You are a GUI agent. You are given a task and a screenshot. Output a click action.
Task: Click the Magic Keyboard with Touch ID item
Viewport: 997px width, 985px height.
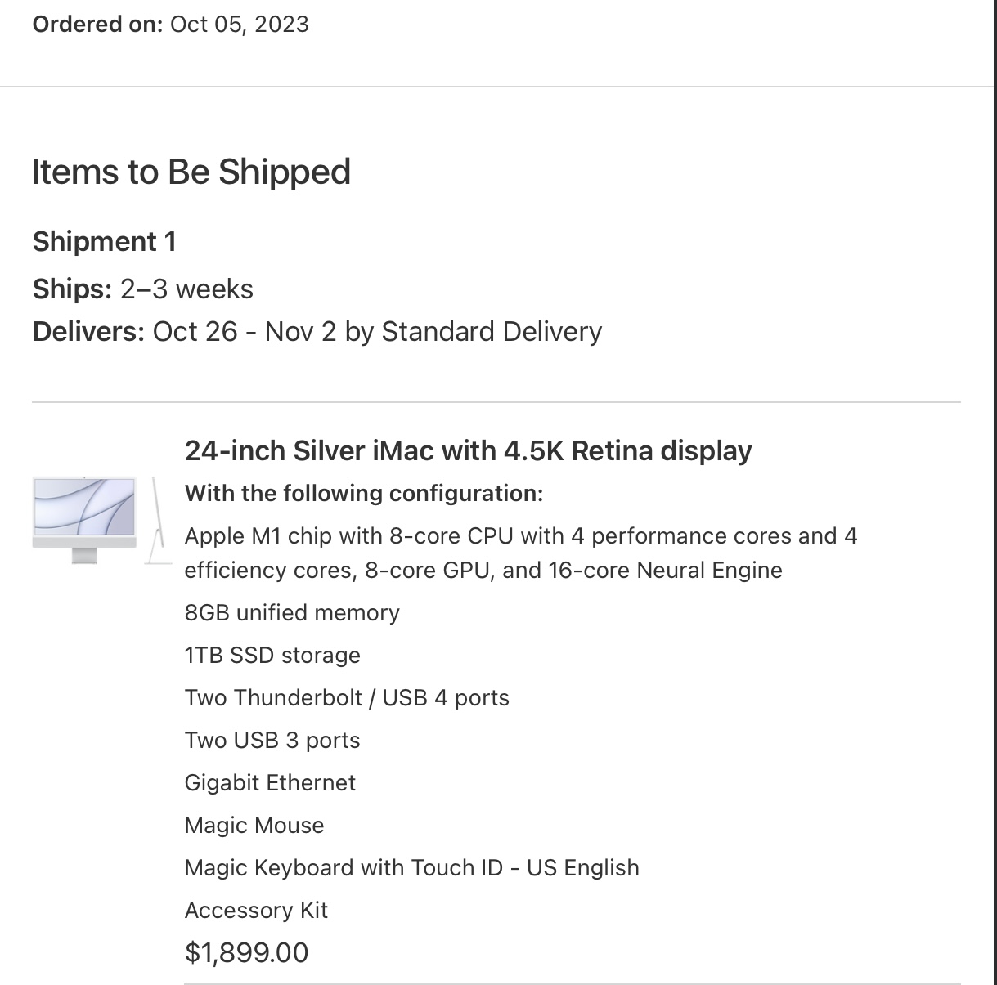pyautogui.click(x=411, y=868)
